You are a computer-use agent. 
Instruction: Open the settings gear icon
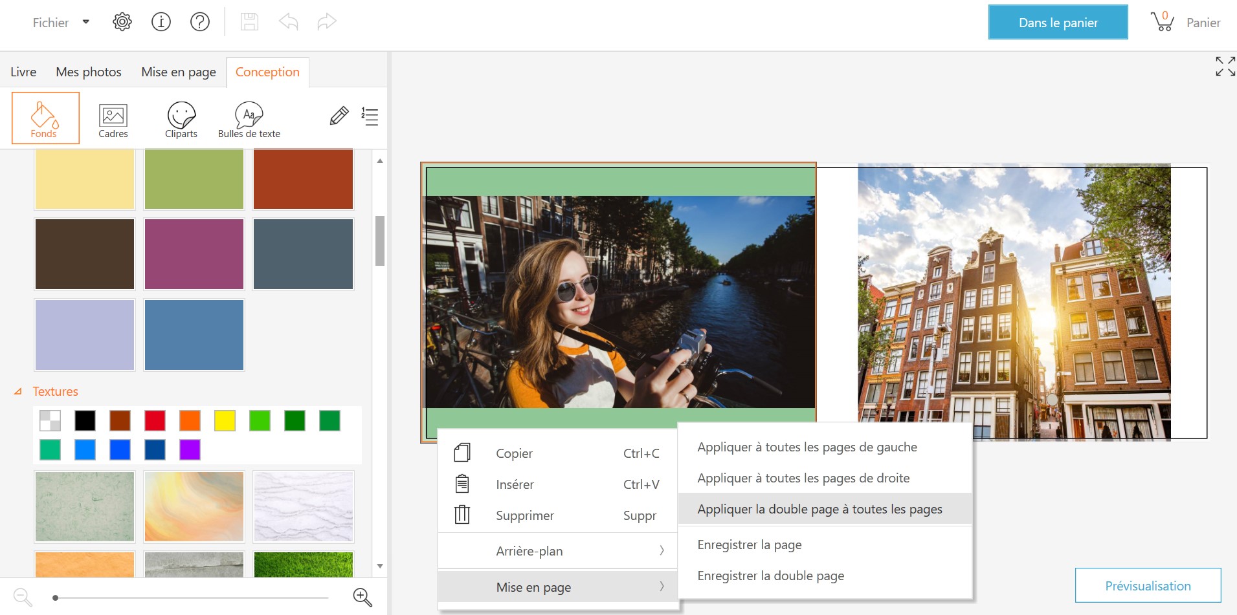[122, 22]
